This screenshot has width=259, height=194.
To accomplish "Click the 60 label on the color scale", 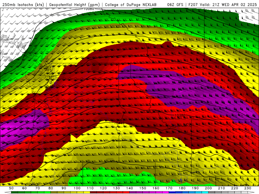I will (24, 188).
